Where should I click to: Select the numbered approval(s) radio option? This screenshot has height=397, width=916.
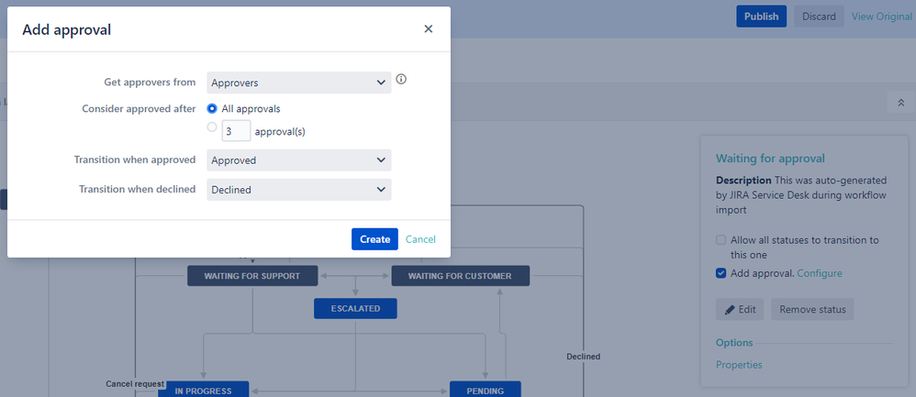pos(212,127)
